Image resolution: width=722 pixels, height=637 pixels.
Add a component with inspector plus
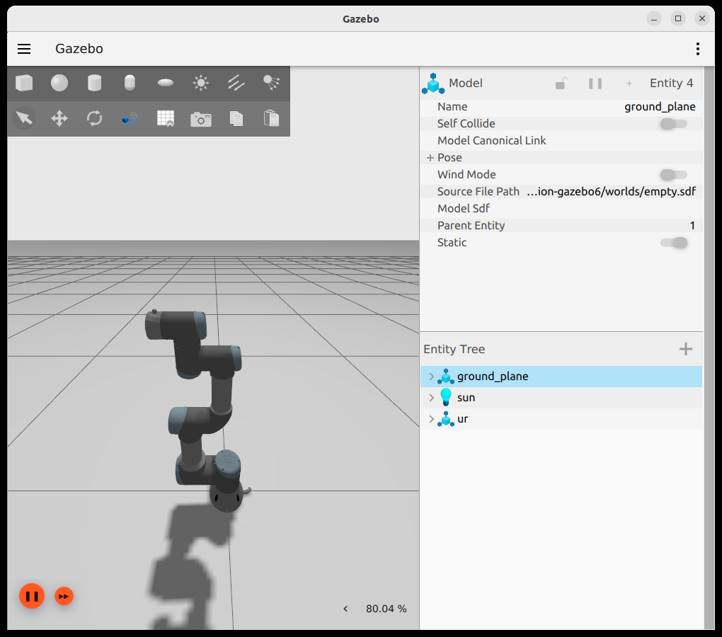tap(629, 84)
